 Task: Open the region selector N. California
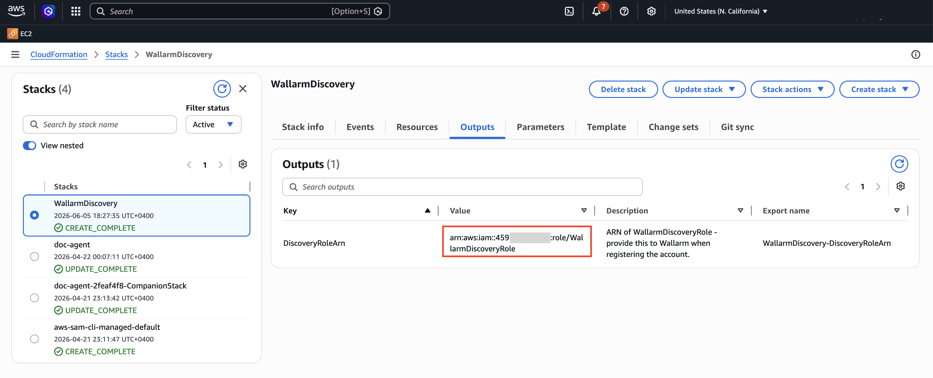coord(720,11)
